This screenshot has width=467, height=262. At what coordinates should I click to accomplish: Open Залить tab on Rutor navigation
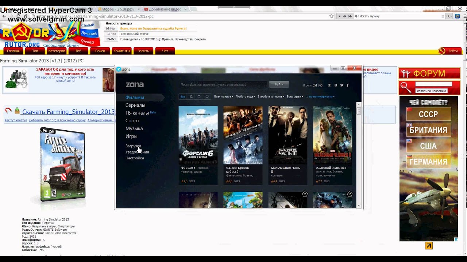tap(143, 51)
